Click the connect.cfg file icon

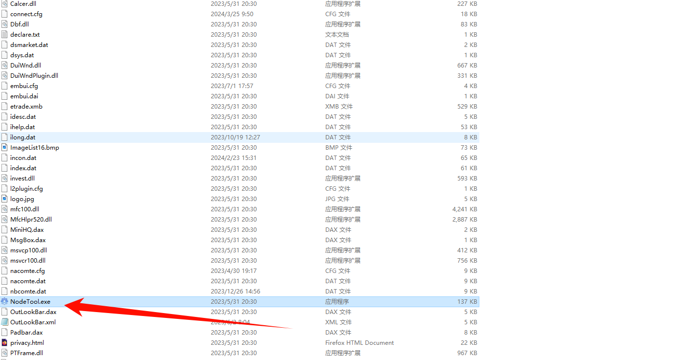click(4, 14)
